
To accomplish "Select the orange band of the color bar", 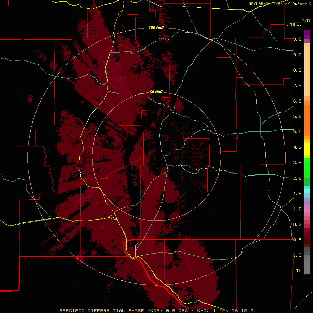I will (307, 120).
